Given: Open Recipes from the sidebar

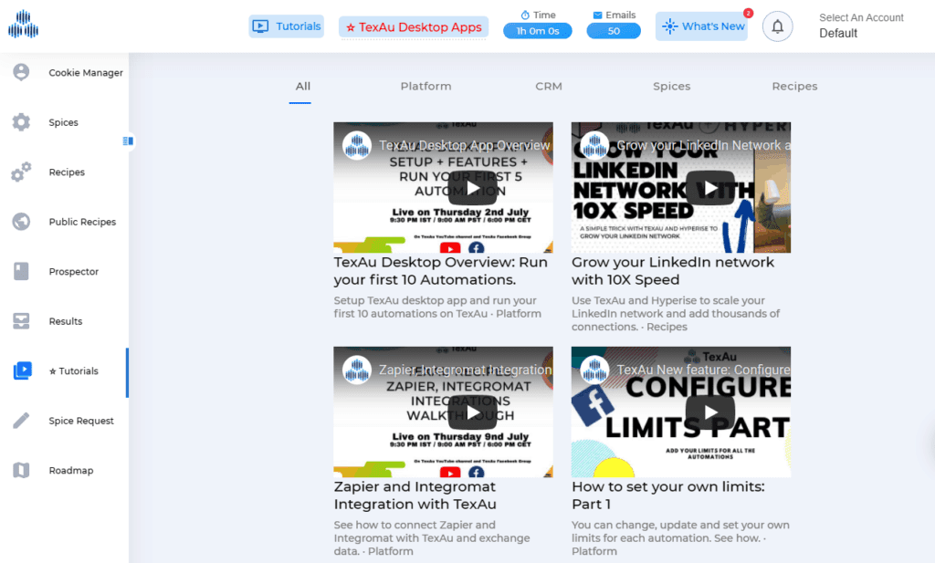Looking at the screenshot, I should click(65, 172).
